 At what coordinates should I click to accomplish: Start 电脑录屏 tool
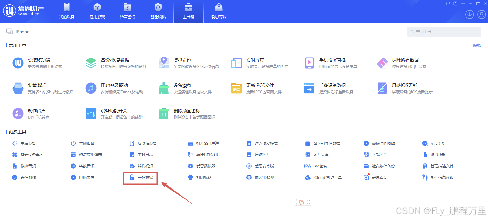pyautogui.click(x=82, y=177)
